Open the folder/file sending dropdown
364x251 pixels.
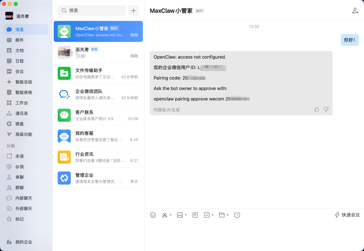(227, 215)
